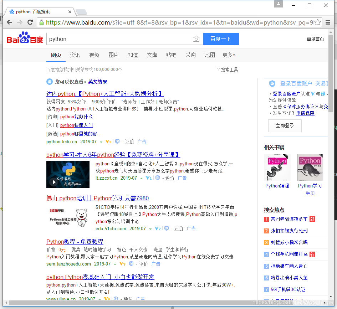This screenshot has width=337, height=309.
Task: Expand dropdown arrow next to python.tedu.cn
Action: [x=101, y=142]
